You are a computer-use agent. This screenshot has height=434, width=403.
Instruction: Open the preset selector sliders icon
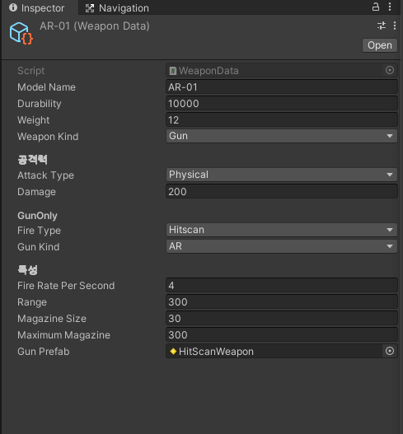pyautogui.click(x=382, y=26)
